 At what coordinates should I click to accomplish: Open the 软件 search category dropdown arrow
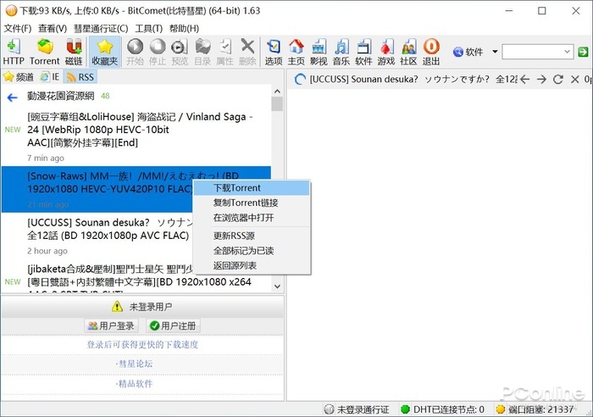[495, 52]
